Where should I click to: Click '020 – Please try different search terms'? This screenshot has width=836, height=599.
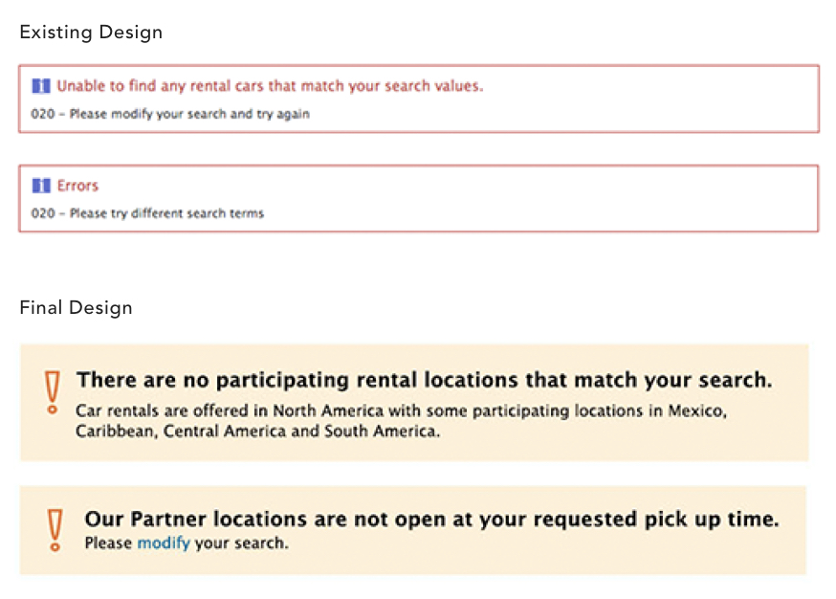[x=147, y=213]
